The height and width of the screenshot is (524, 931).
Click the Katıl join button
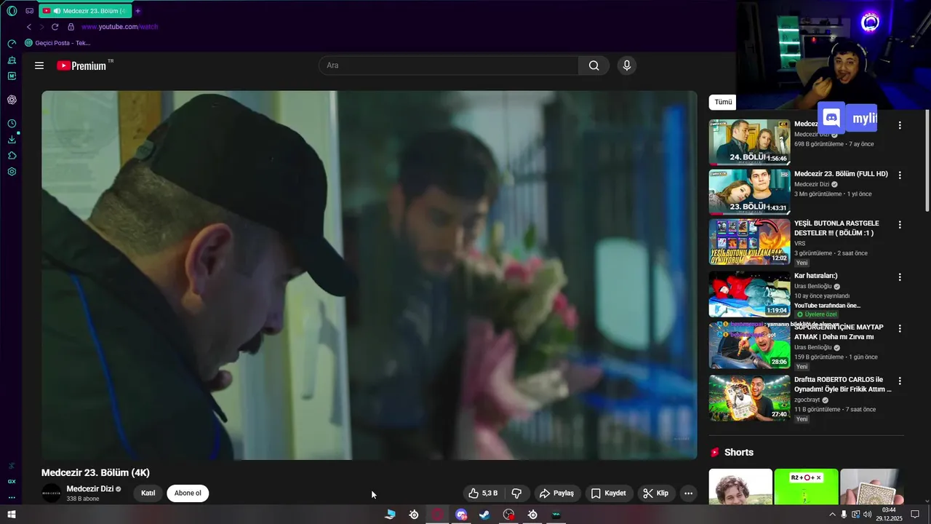(x=148, y=493)
